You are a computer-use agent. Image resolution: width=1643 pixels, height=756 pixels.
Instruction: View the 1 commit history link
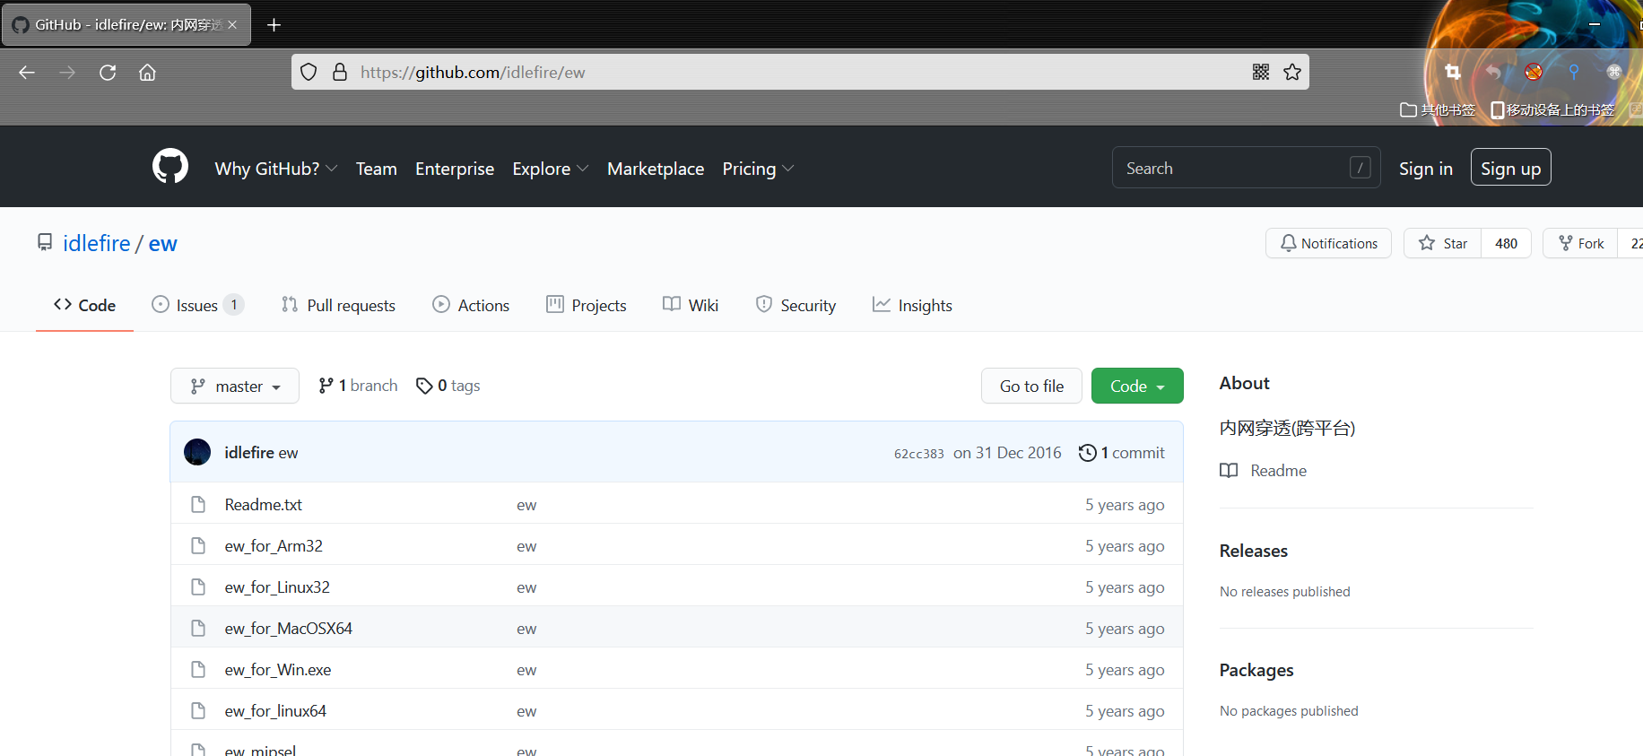pyautogui.click(x=1121, y=453)
